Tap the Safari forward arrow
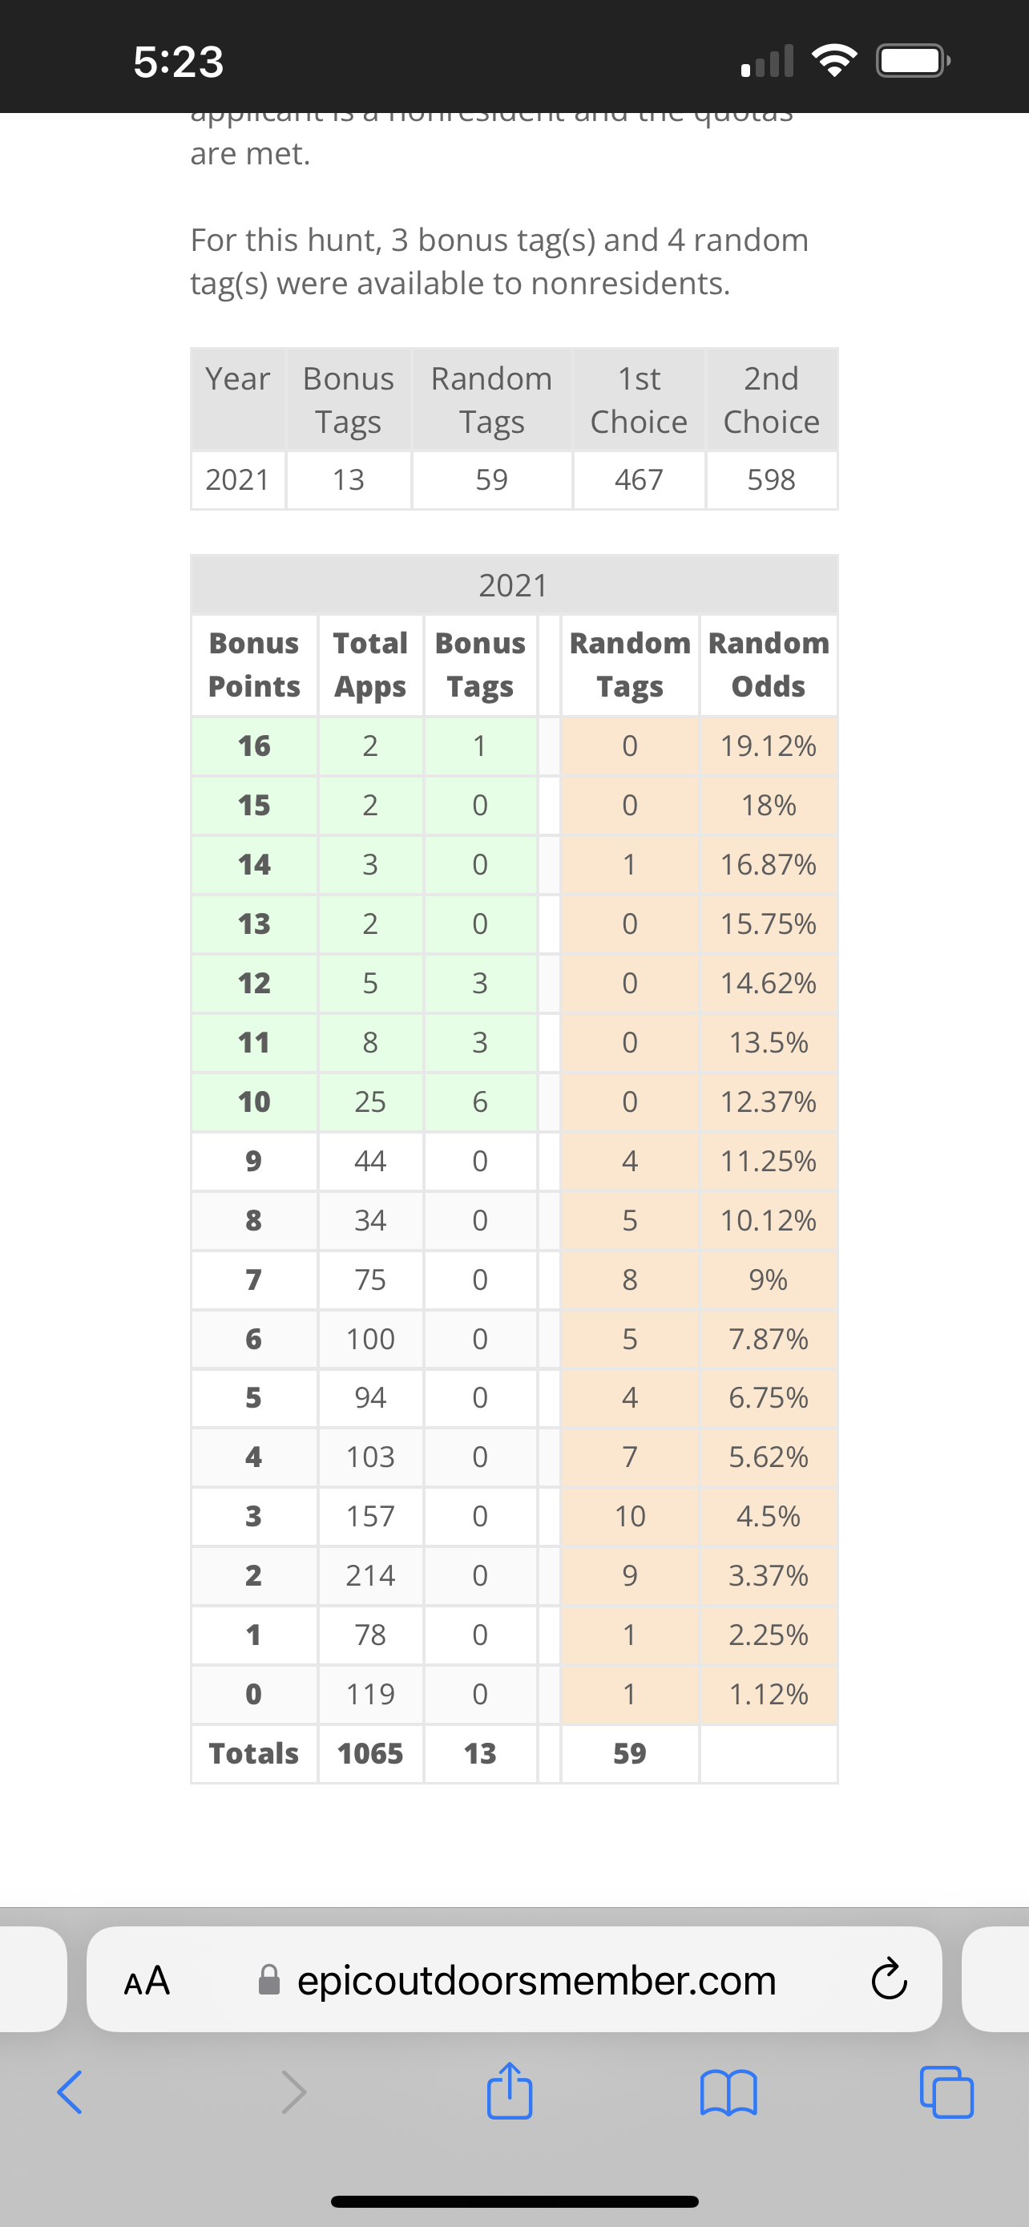The image size is (1029, 2227). (294, 2093)
